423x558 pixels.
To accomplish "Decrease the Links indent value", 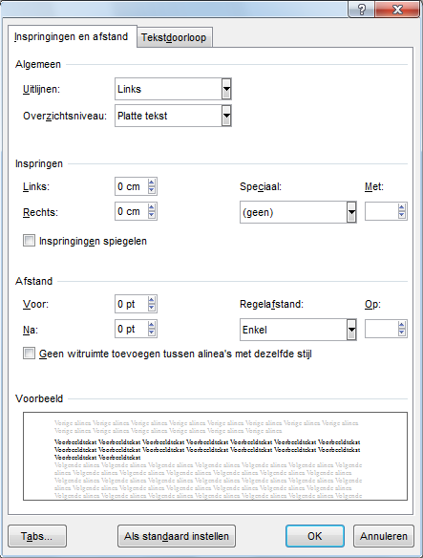I will pyautogui.click(x=152, y=190).
